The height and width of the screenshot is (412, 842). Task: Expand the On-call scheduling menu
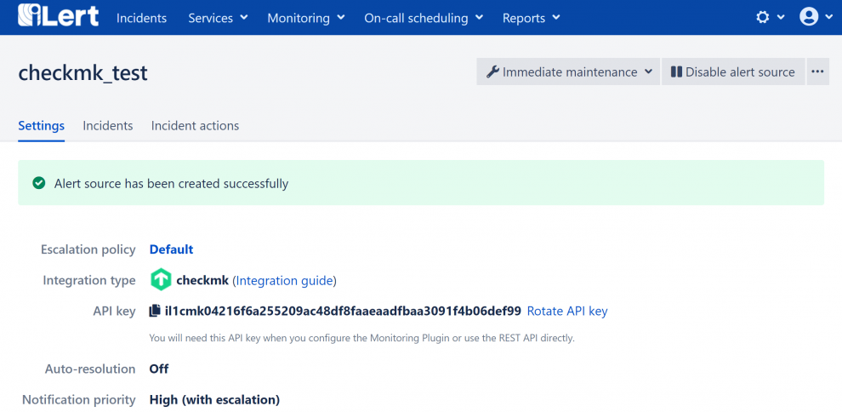[x=424, y=18]
